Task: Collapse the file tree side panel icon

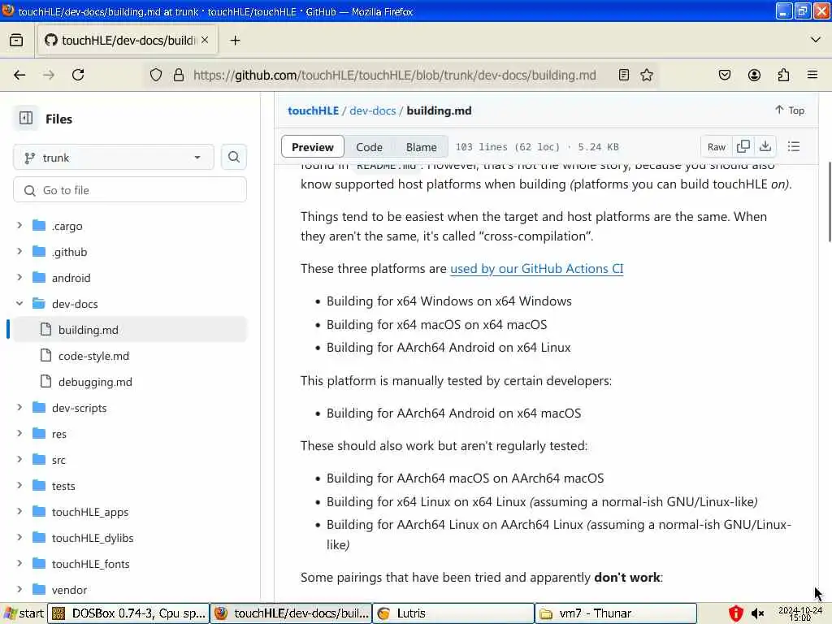Action: tap(25, 119)
